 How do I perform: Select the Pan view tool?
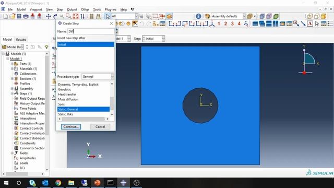point(49,16)
